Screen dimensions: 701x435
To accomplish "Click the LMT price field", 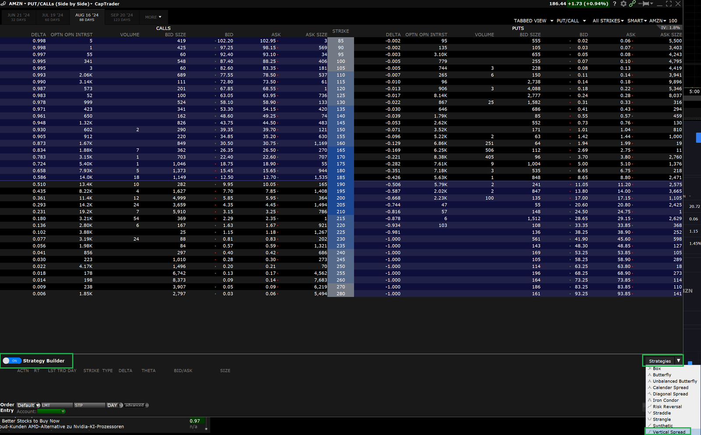I will 57,405.
